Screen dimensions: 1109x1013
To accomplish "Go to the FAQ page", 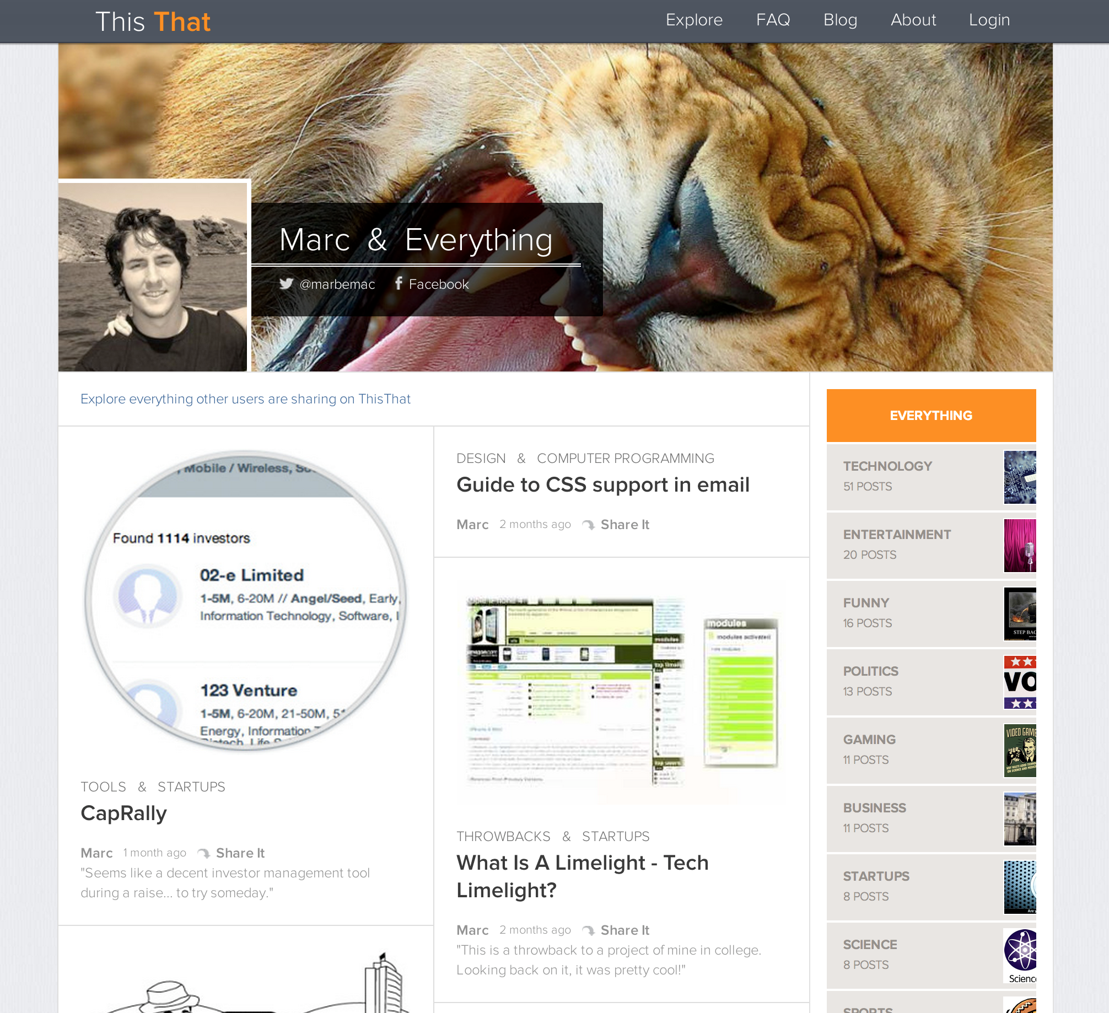I will 773,20.
